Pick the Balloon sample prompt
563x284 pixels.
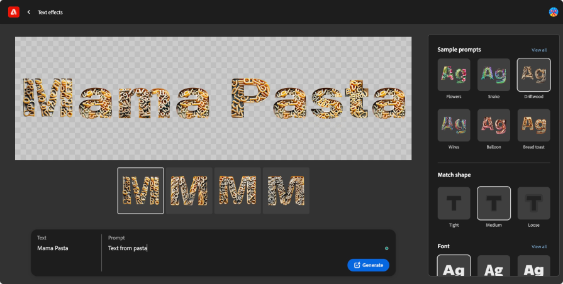click(494, 125)
